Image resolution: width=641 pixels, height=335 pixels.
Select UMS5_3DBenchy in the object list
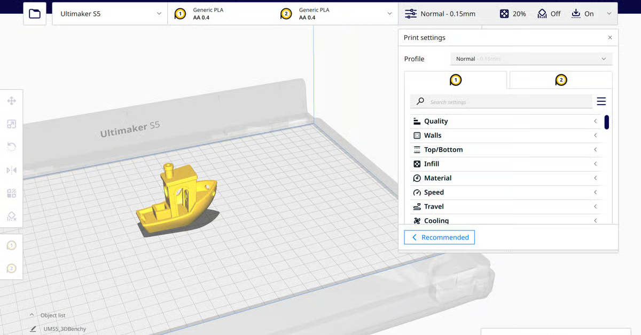[x=65, y=329]
